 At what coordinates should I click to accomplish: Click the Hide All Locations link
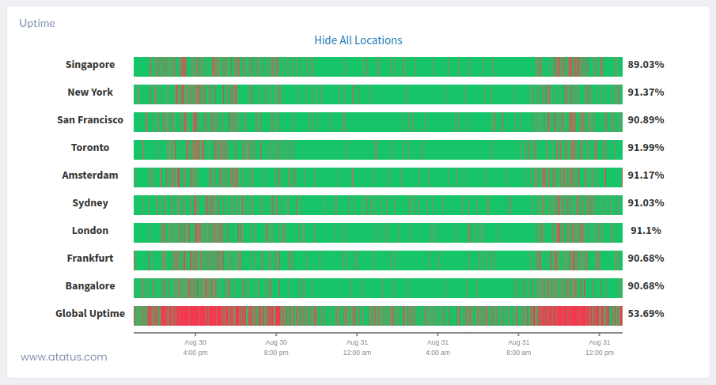(358, 40)
